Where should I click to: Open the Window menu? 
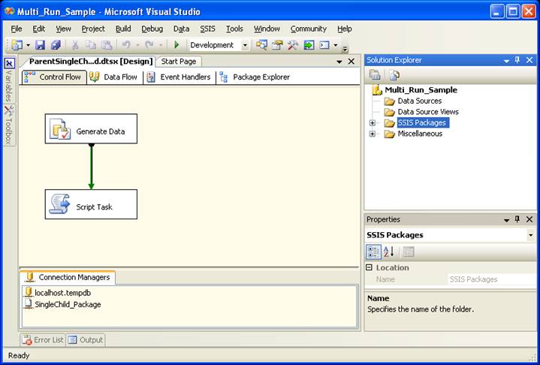point(267,29)
